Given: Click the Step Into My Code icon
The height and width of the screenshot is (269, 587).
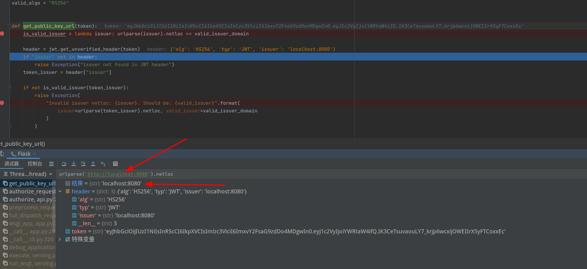Looking at the screenshot, I should (83, 164).
